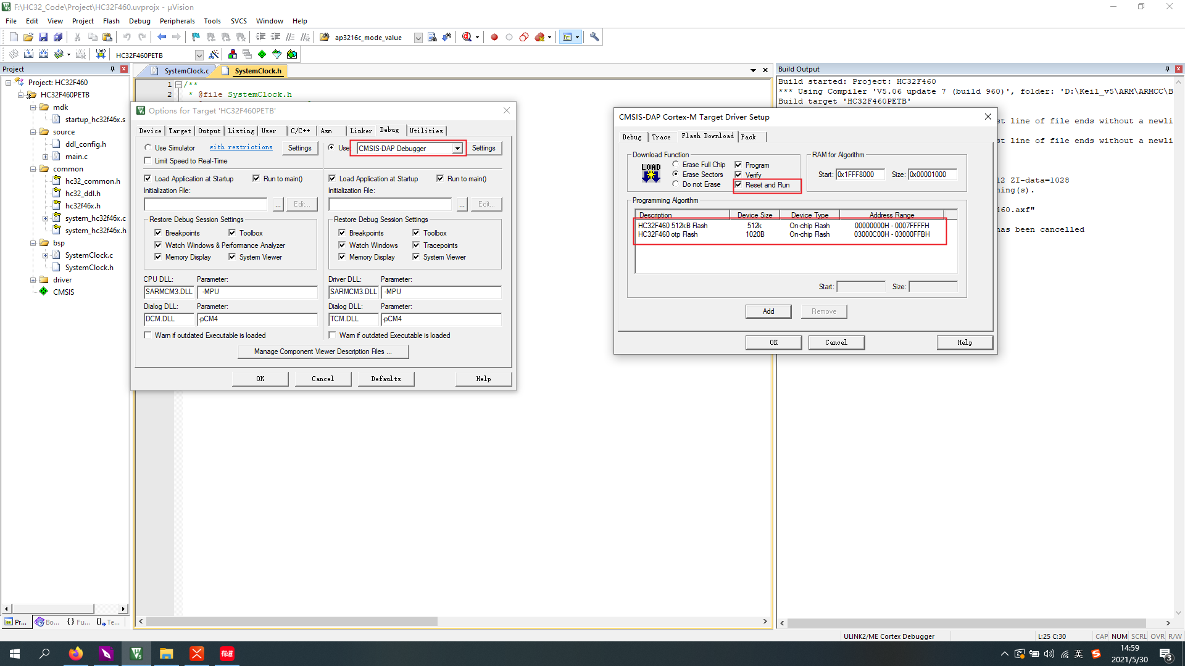Click the Download (LOAD) toolbar icon
Viewport: 1185px width, 666px height.
[x=101, y=54]
